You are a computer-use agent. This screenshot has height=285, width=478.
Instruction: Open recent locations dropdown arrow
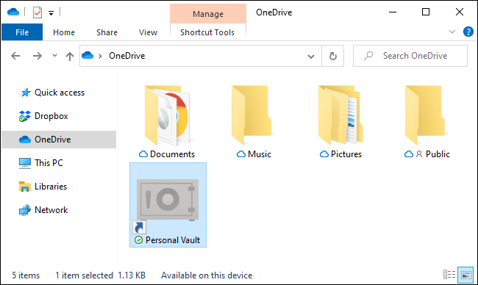pos(54,55)
